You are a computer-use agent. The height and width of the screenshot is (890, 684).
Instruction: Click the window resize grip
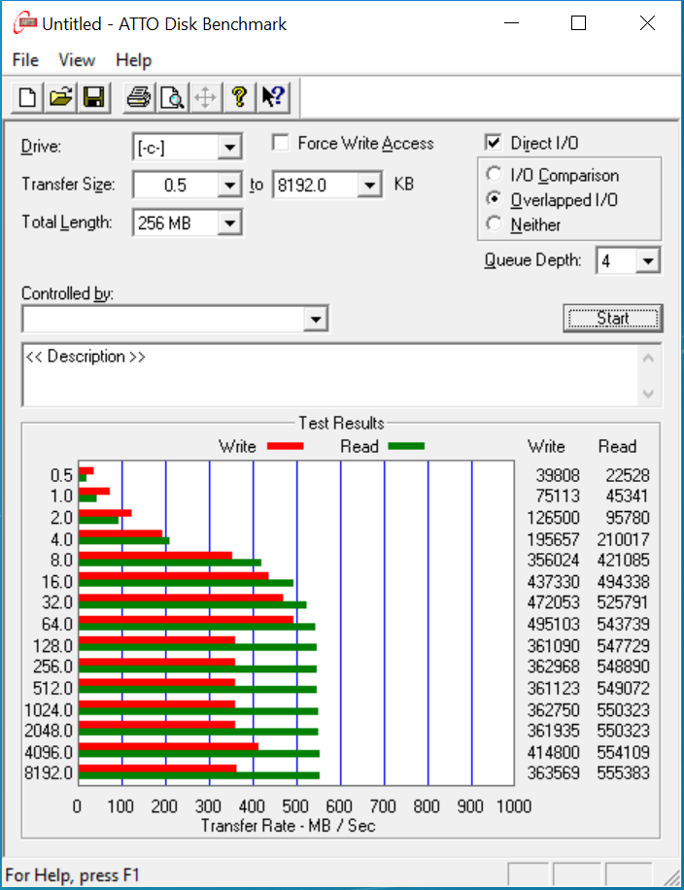coord(671,877)
